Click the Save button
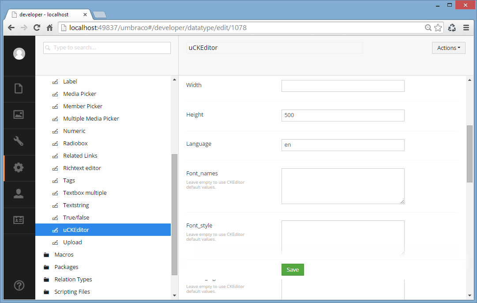The image size is (477, 303). 293,269
